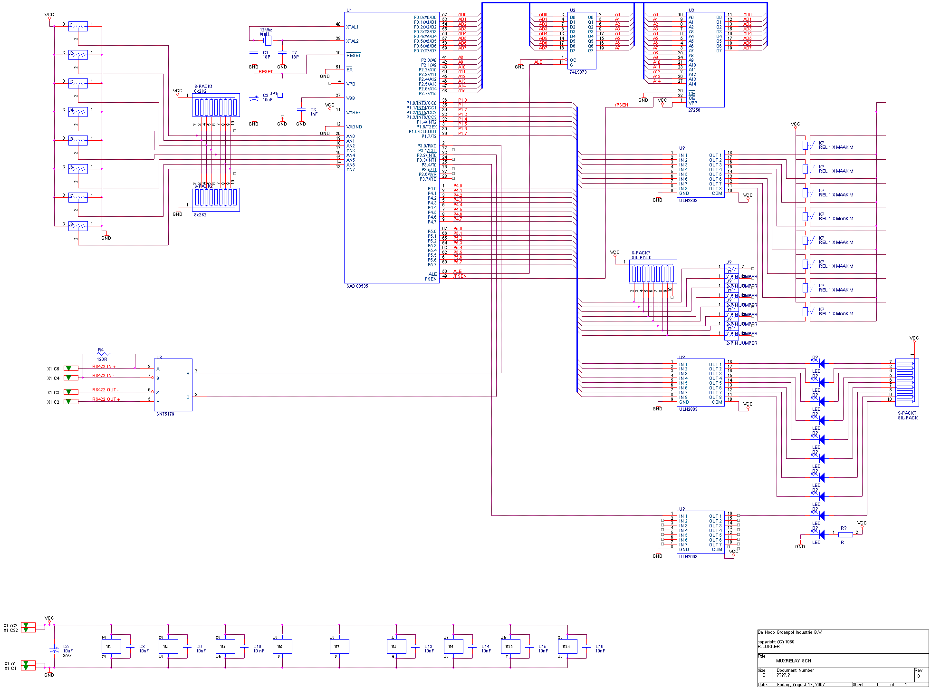Select the bottom 2-PIN JUMPER element

pos(732,334)
